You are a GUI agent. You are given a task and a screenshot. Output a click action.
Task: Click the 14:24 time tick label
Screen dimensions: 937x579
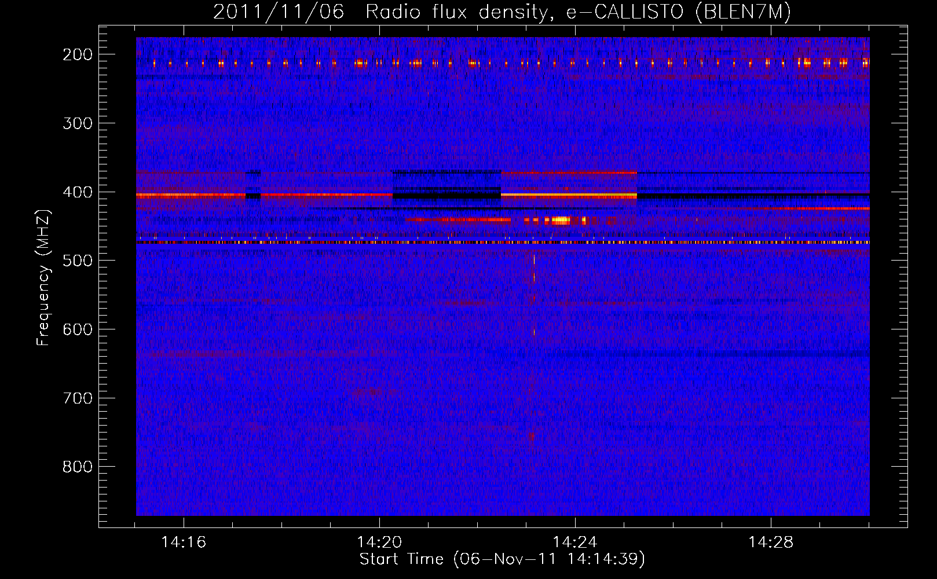pos(575,543)
